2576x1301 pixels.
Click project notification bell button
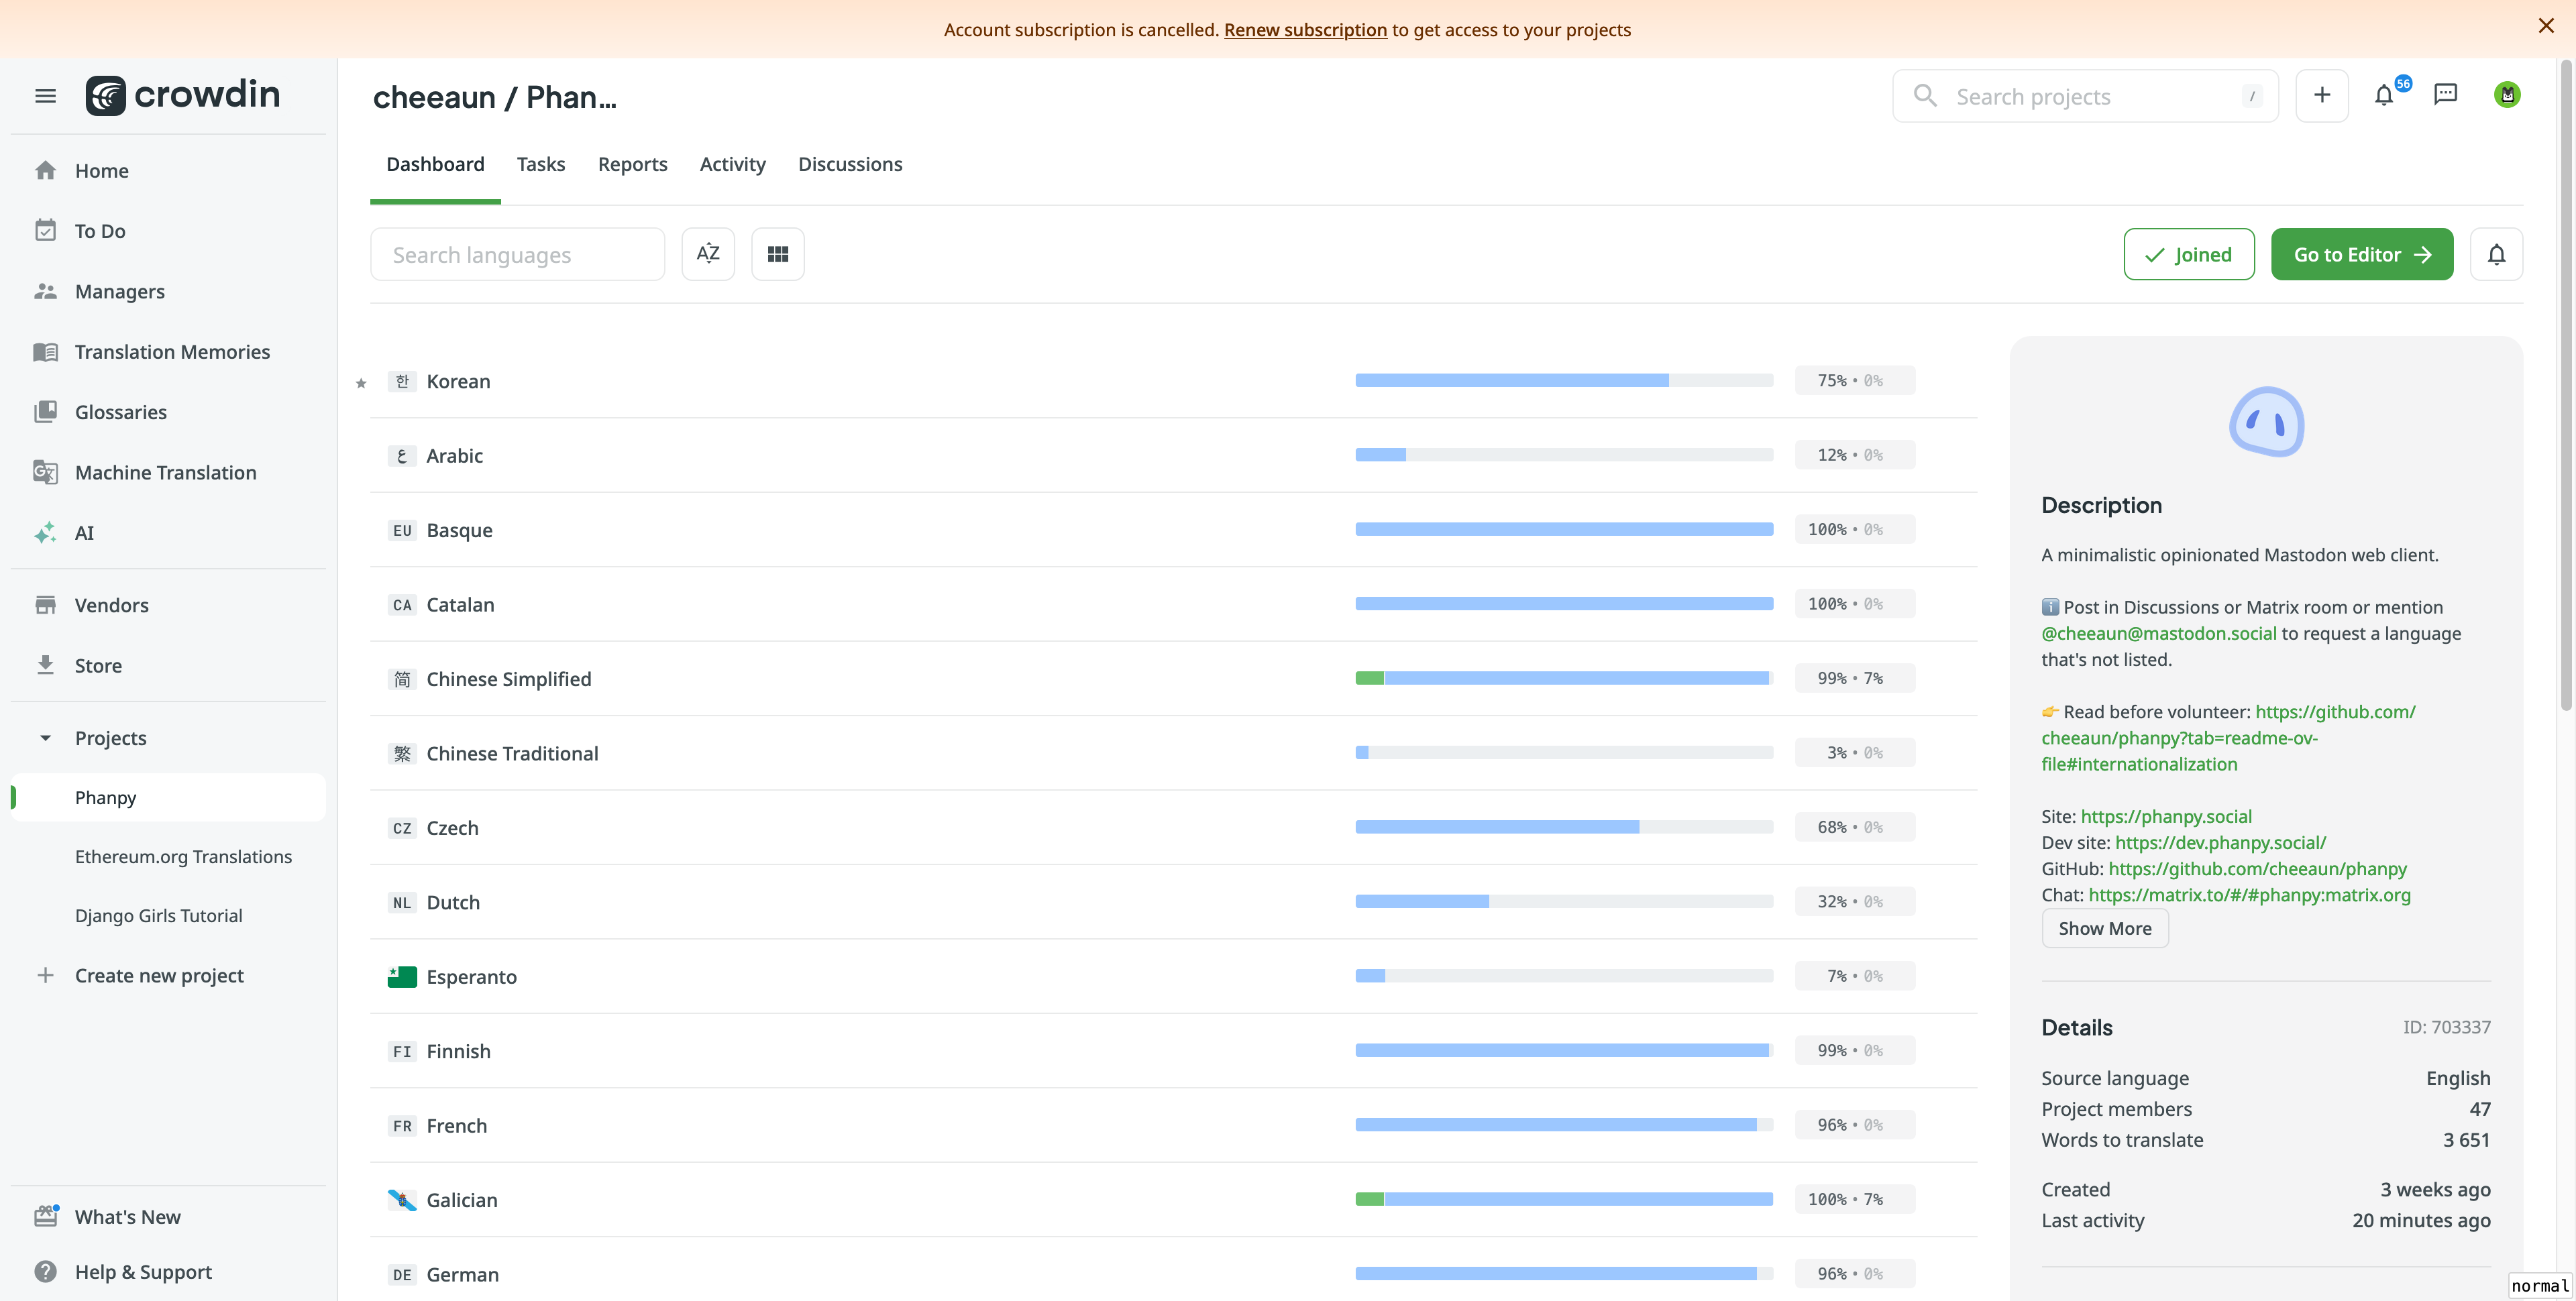click(2496, 254)
